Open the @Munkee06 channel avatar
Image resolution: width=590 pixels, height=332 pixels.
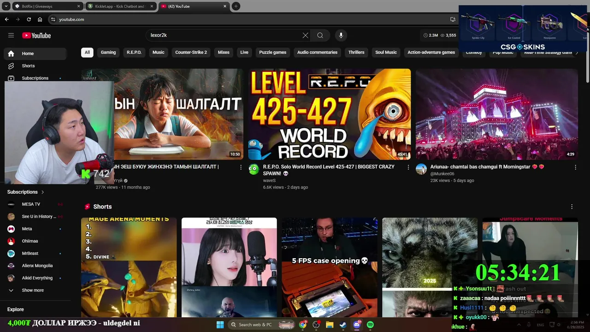point(421,169)
